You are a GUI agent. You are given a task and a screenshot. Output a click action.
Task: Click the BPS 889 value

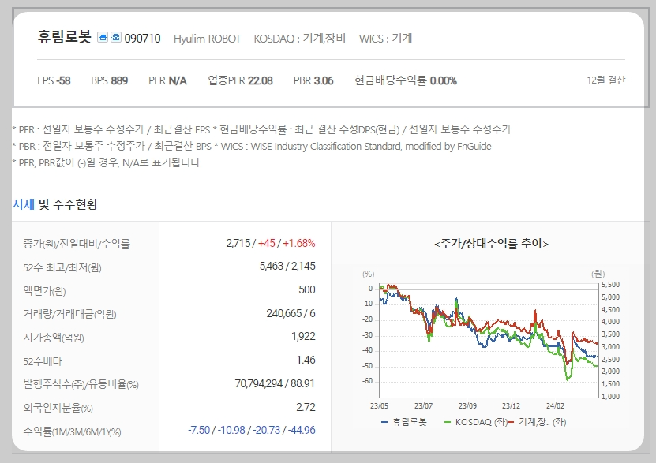pyautogui.click(x=109, y=80)
